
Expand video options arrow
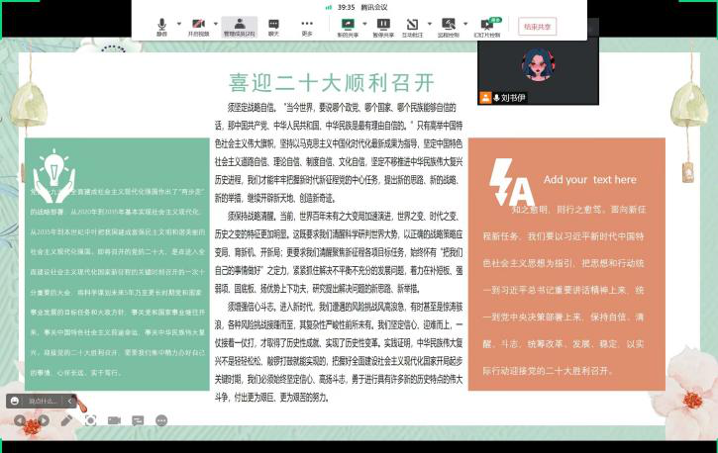click(214, 23)
